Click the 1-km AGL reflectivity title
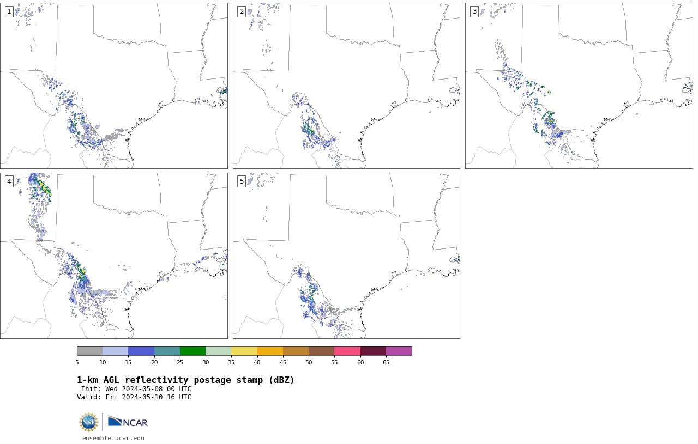This screenshot has height=444, width=698. tap(185, 380)
